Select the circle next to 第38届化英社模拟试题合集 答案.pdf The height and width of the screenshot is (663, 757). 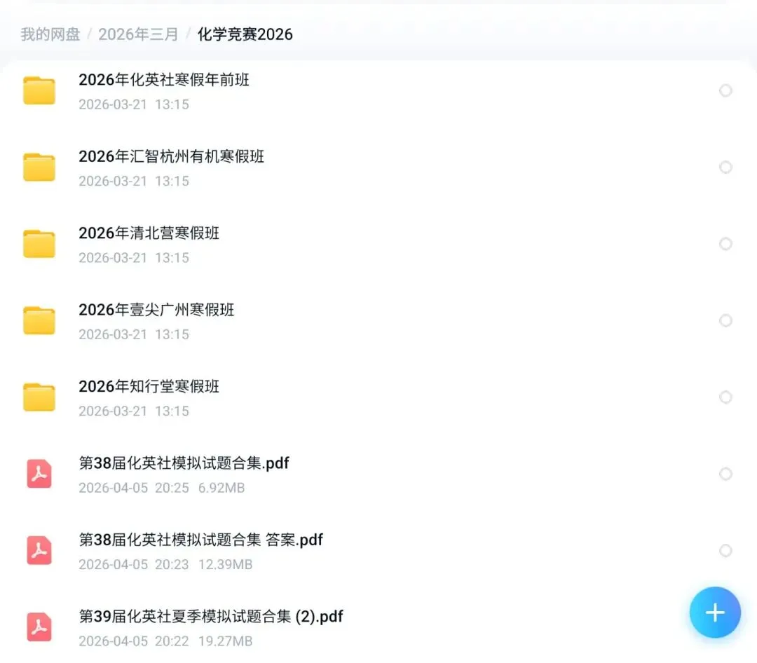click(x=725, y=551)
